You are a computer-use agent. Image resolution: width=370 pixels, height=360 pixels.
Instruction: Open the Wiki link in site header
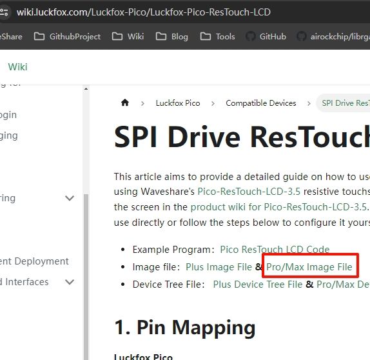point(17,67)
